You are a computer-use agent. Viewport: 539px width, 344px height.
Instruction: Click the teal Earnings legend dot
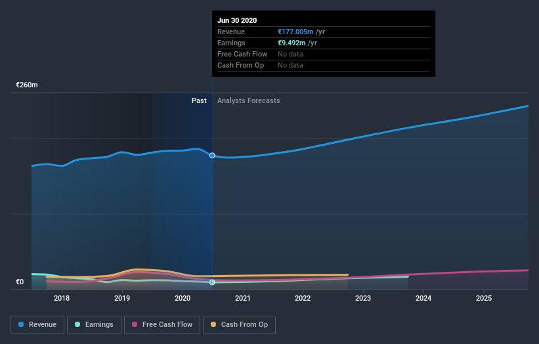pyautogui.click(x=77, y=324)
